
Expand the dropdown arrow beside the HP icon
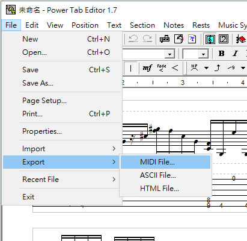tap(206, 68)
